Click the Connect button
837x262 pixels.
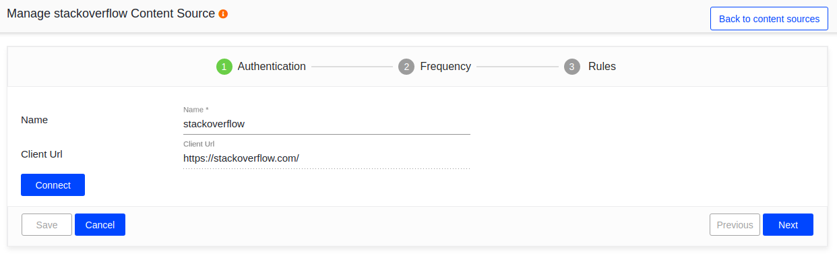click(x=53, y=185)
